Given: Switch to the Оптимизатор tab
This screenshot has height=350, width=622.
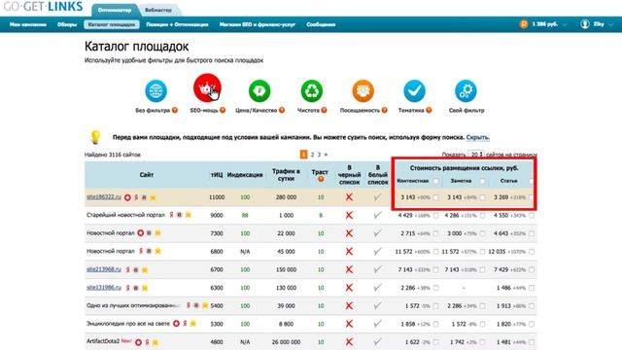Looking at the screenshot, I should (x=115, y=10).
